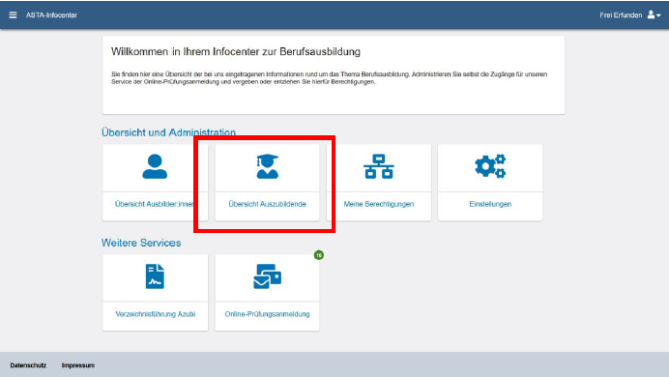Open the hamburger menu
669x377 pixels.
(13, 14)
